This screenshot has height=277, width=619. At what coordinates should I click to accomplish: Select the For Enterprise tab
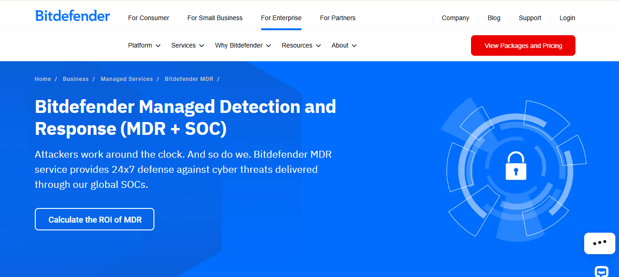(x=281, y=18)
